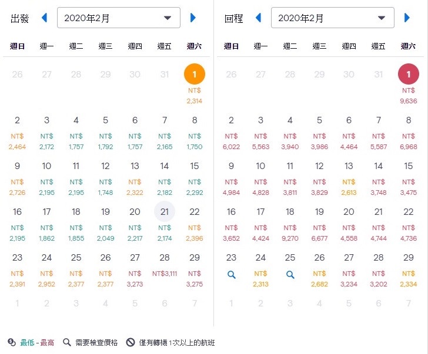Pick return date 11 priced NT$3,811
428x354 pixels.
tap(290, 179)
